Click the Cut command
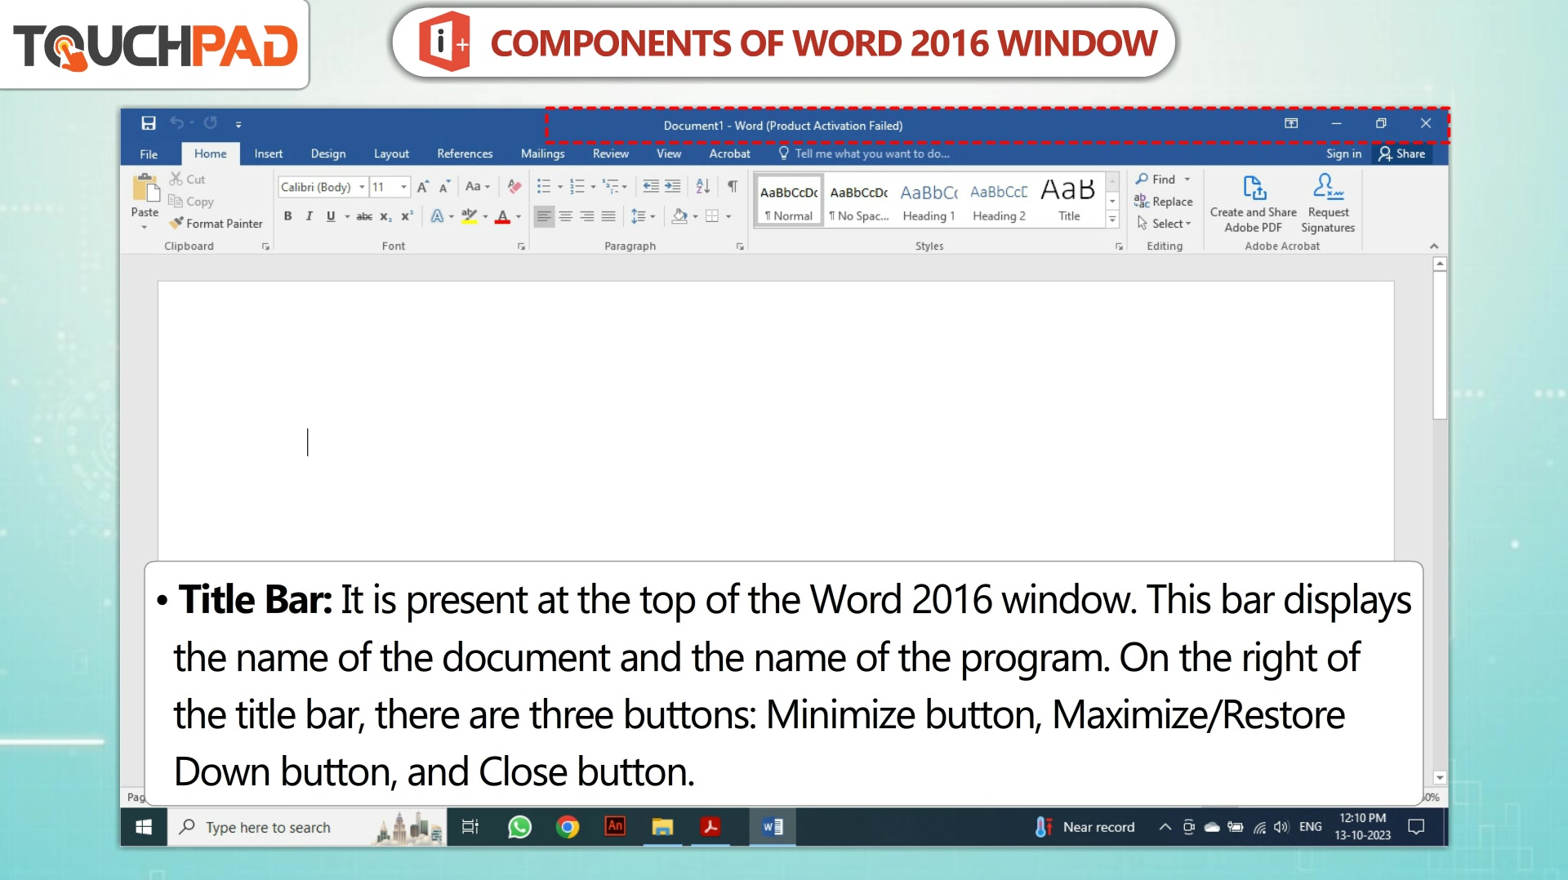The image size is (1568, 880). [x=187, y=179]
